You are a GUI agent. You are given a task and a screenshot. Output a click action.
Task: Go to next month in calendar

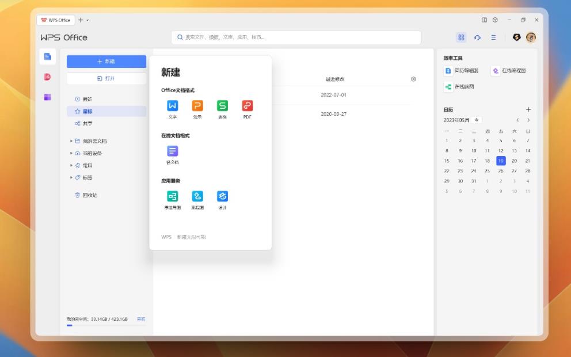tap(528, 120)
